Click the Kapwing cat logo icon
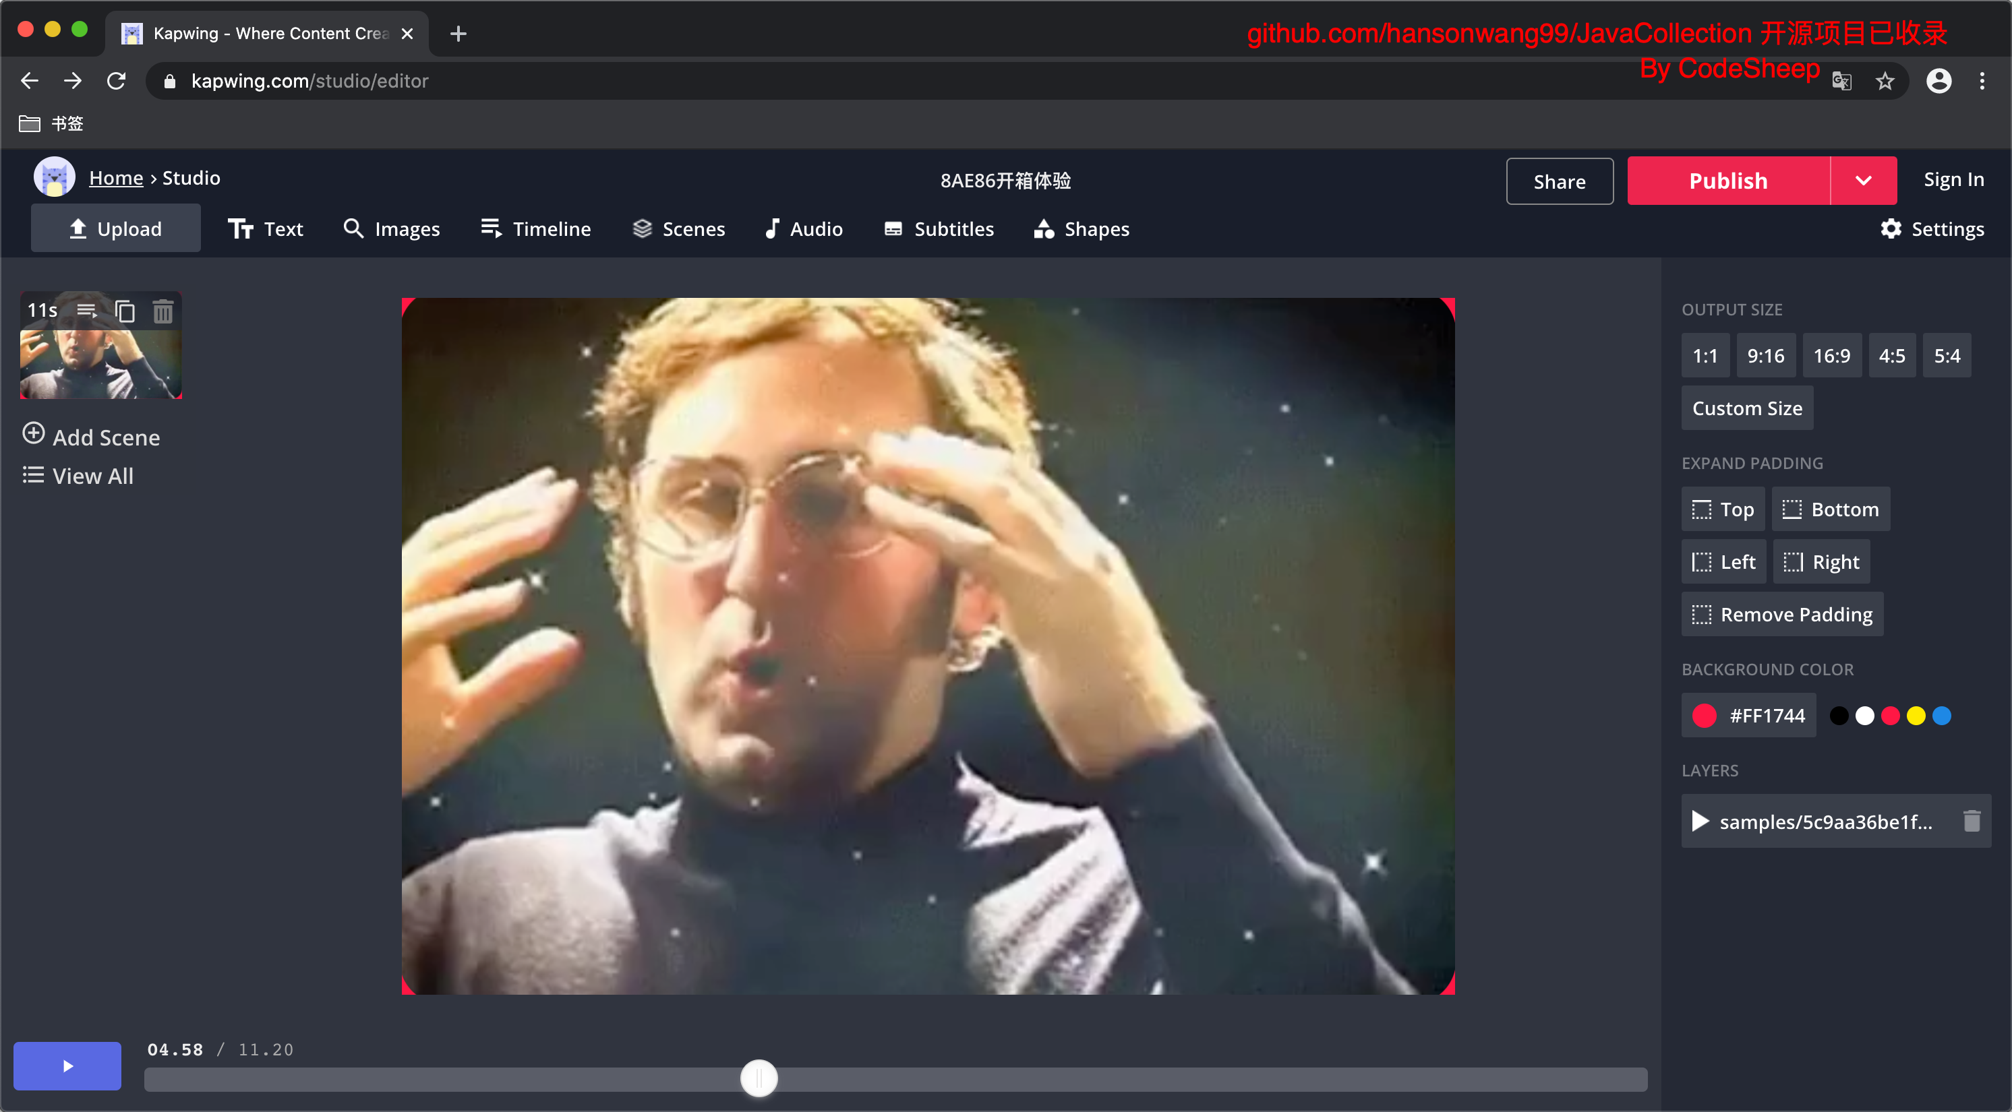 (x=54, y=177)
